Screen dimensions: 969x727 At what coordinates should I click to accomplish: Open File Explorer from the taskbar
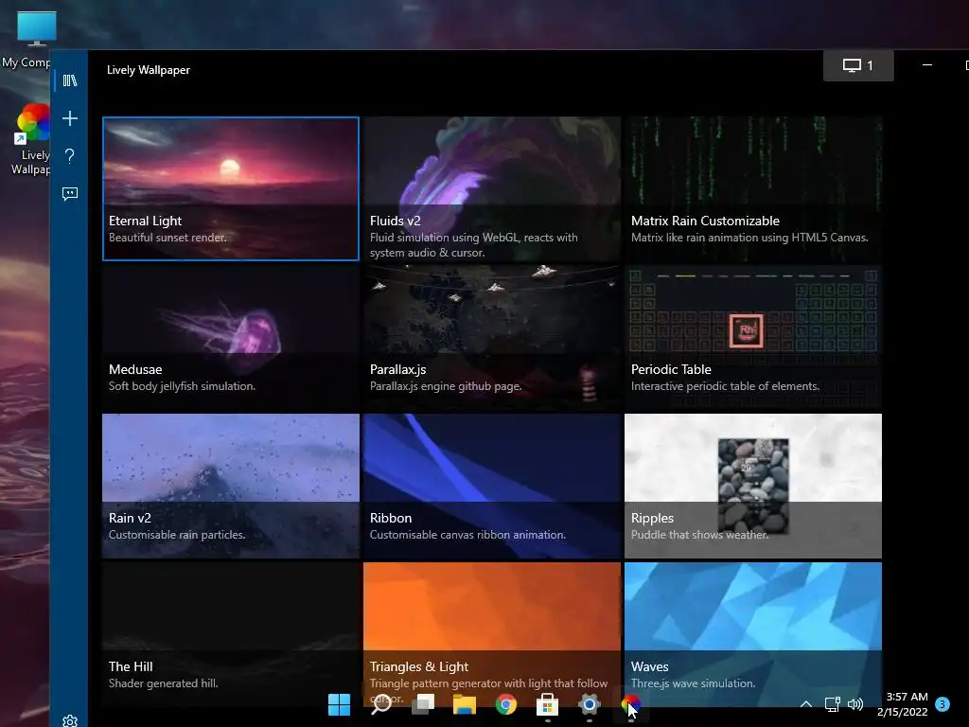click(x=464, y=704)
